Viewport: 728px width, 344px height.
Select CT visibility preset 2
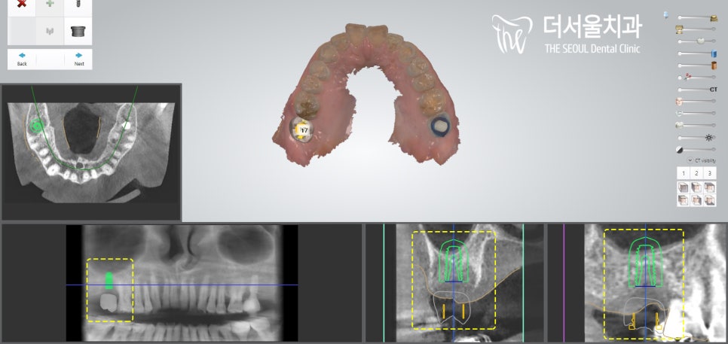(697, 173)
